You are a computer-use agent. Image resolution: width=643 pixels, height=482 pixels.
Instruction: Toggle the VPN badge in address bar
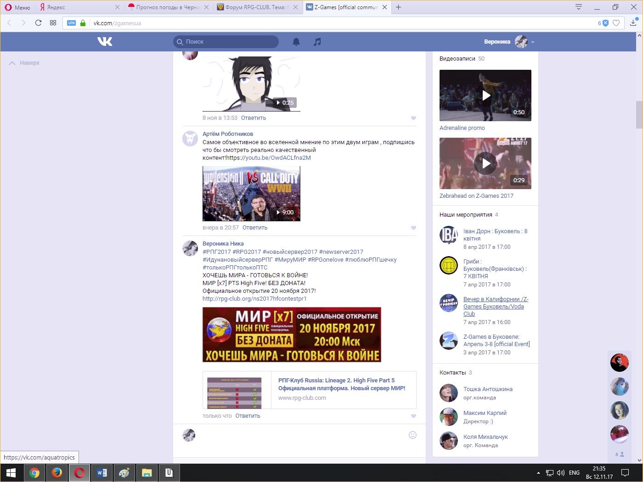coord(71,23)
